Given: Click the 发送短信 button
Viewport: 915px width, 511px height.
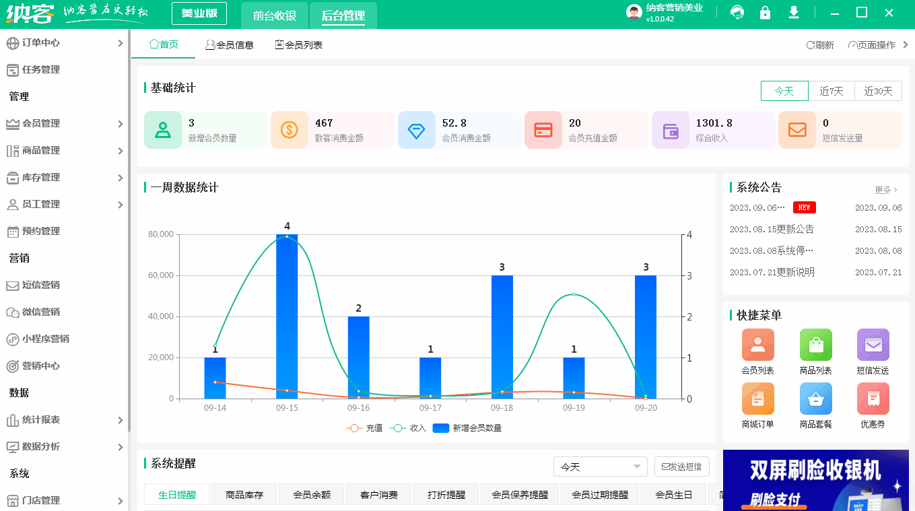Looking at the screenshot, I should point(681,466).
